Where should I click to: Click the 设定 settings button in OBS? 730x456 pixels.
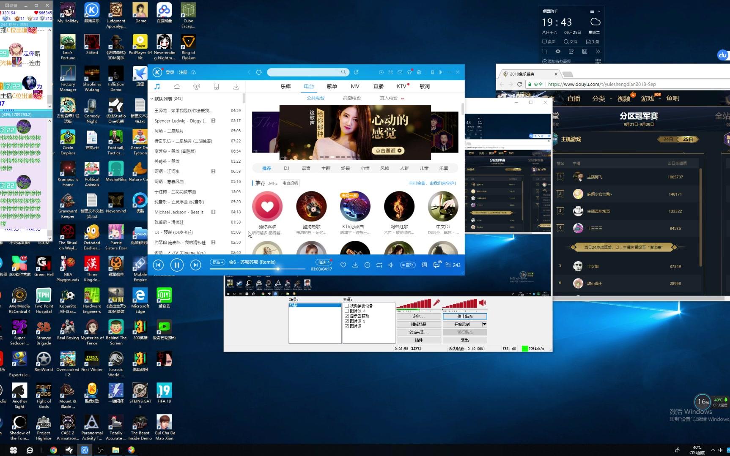[x=419, y=316]
